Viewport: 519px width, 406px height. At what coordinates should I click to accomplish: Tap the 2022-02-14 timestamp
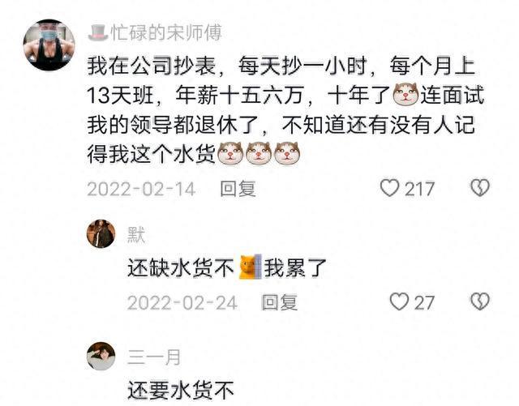[x=141, y=189]
